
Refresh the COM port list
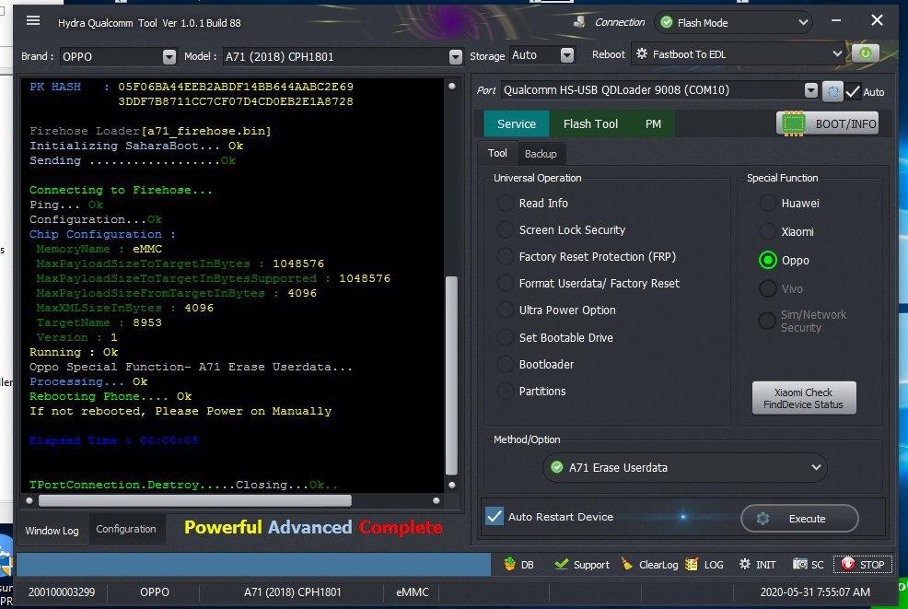point(832,91)
